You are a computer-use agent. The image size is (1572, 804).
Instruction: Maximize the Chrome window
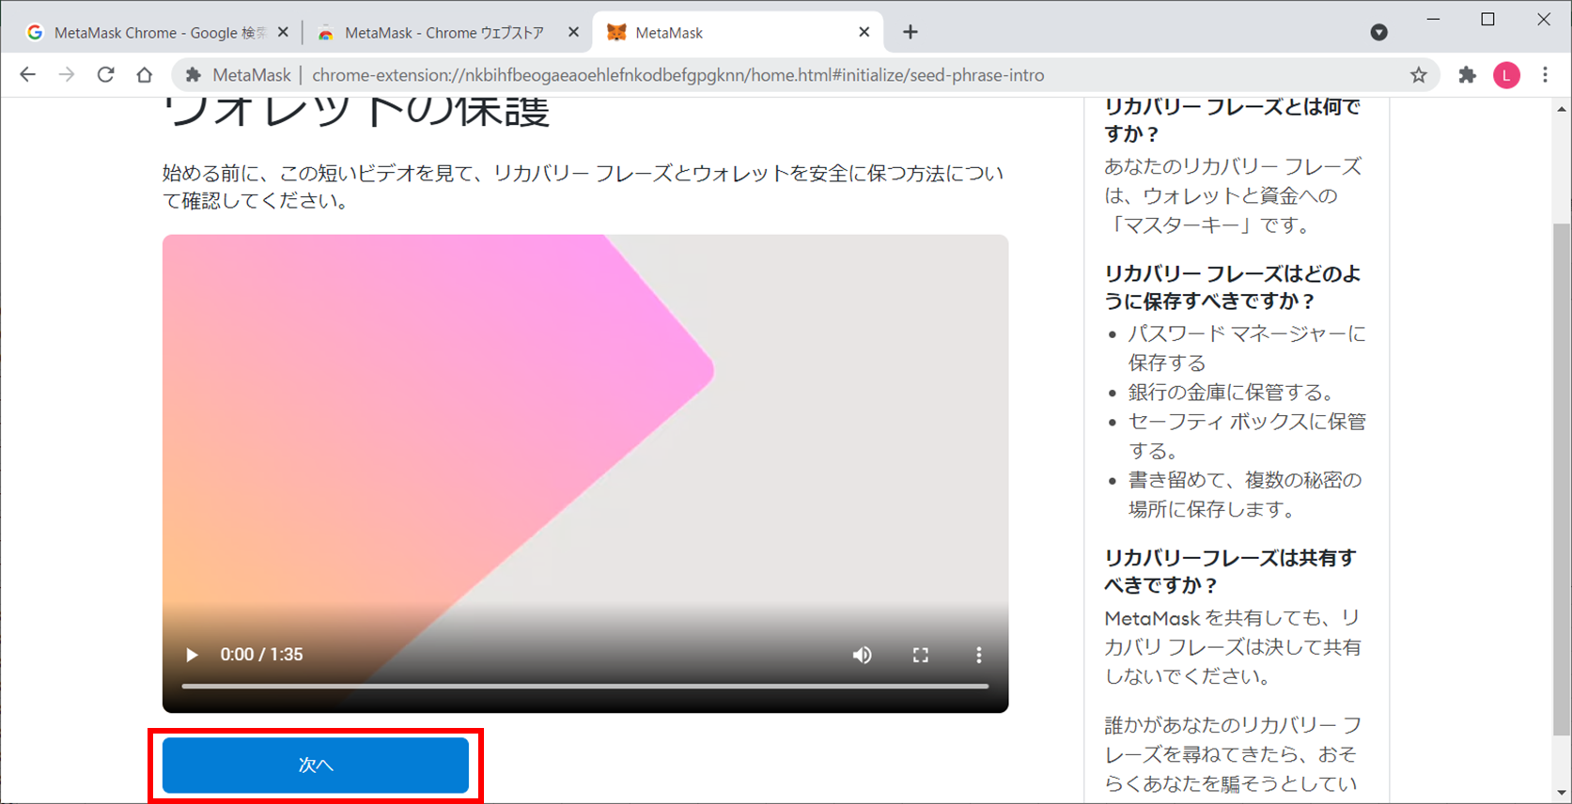[x=1487, y=19]
